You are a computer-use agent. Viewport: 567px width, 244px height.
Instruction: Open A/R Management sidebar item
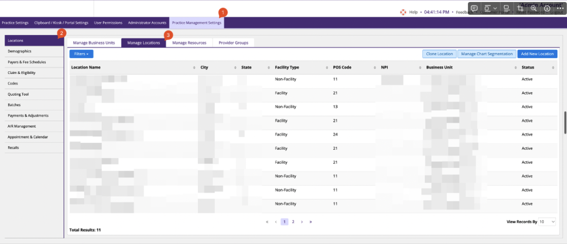[x=35, y=126]
